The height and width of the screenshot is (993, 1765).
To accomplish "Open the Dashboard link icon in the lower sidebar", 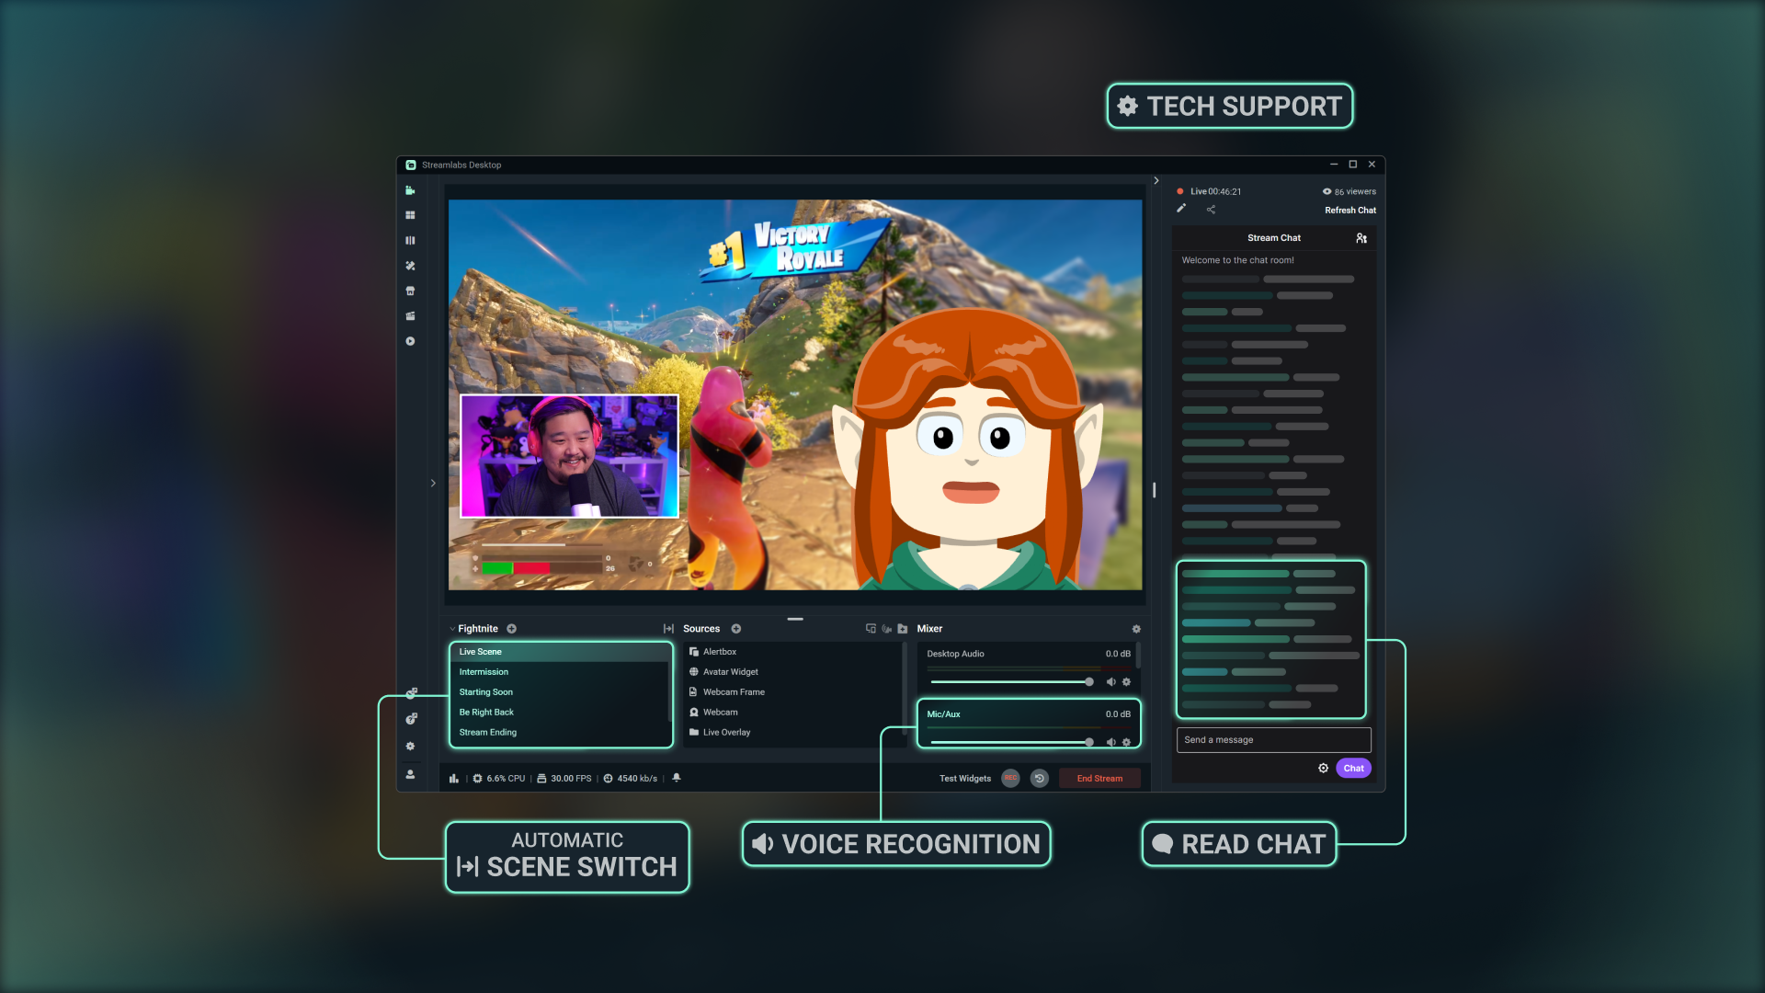I will coord(411,693).
